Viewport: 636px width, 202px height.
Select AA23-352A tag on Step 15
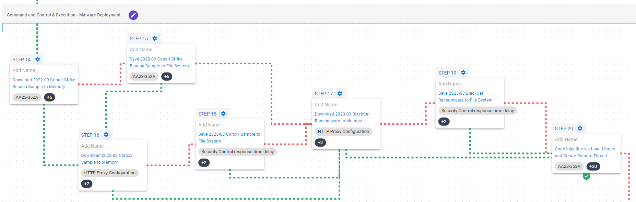(x=144, y=77)
